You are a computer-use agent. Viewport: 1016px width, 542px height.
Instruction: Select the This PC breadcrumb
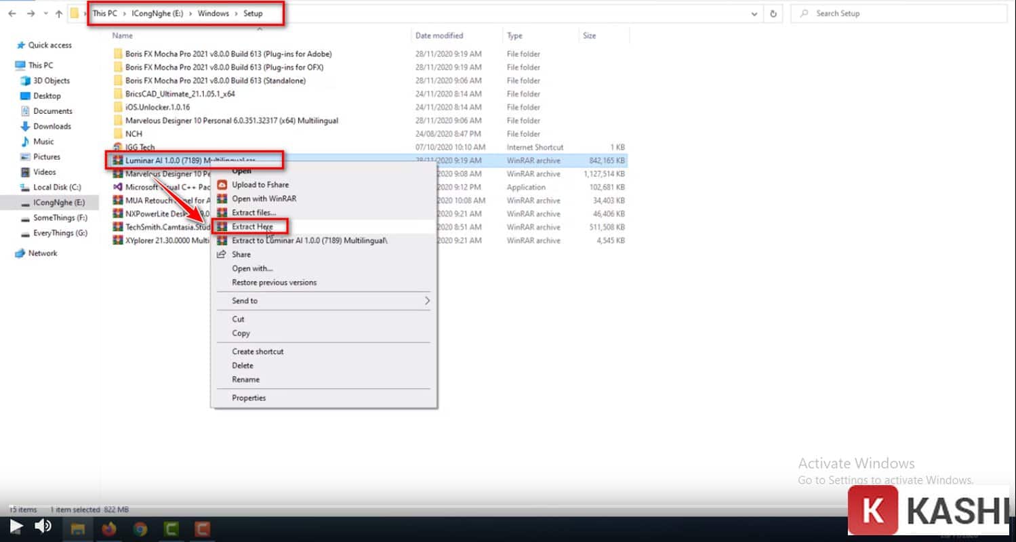pos(104,14)
